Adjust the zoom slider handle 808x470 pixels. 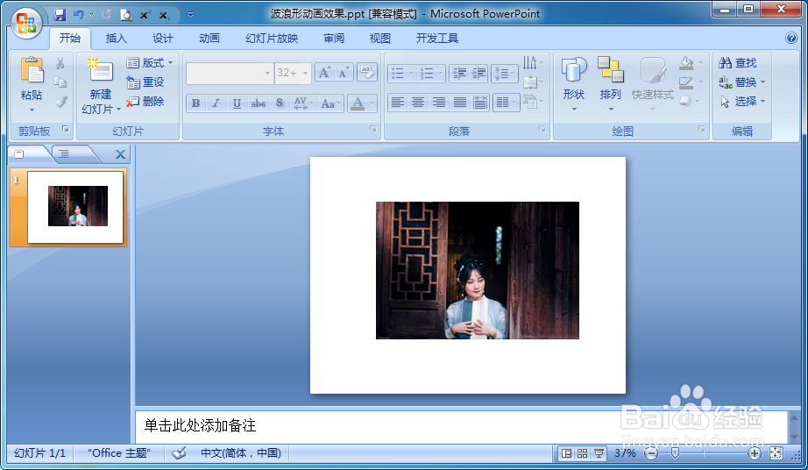click(675, 453)
